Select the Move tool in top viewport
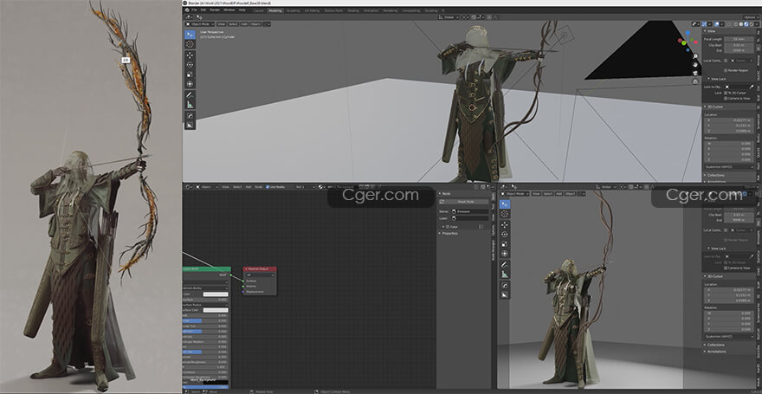The height and width of the screenshot is (394, 762). tap(190, 55)
